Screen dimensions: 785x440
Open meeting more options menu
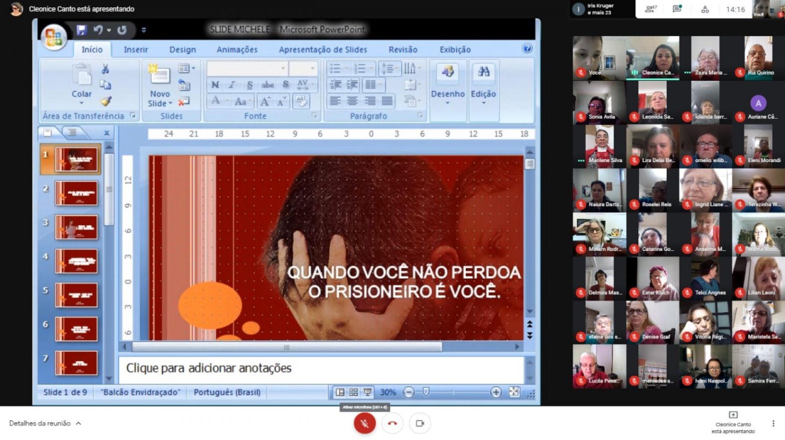(x=773, y=423)
